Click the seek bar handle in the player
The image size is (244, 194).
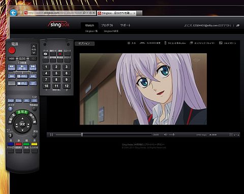pyautogui.click(x=82, y=135)
